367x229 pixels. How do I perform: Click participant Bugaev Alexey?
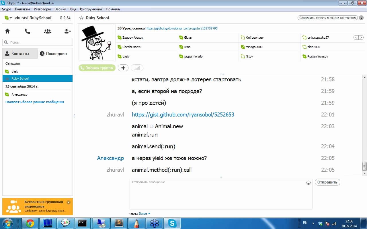133,37
